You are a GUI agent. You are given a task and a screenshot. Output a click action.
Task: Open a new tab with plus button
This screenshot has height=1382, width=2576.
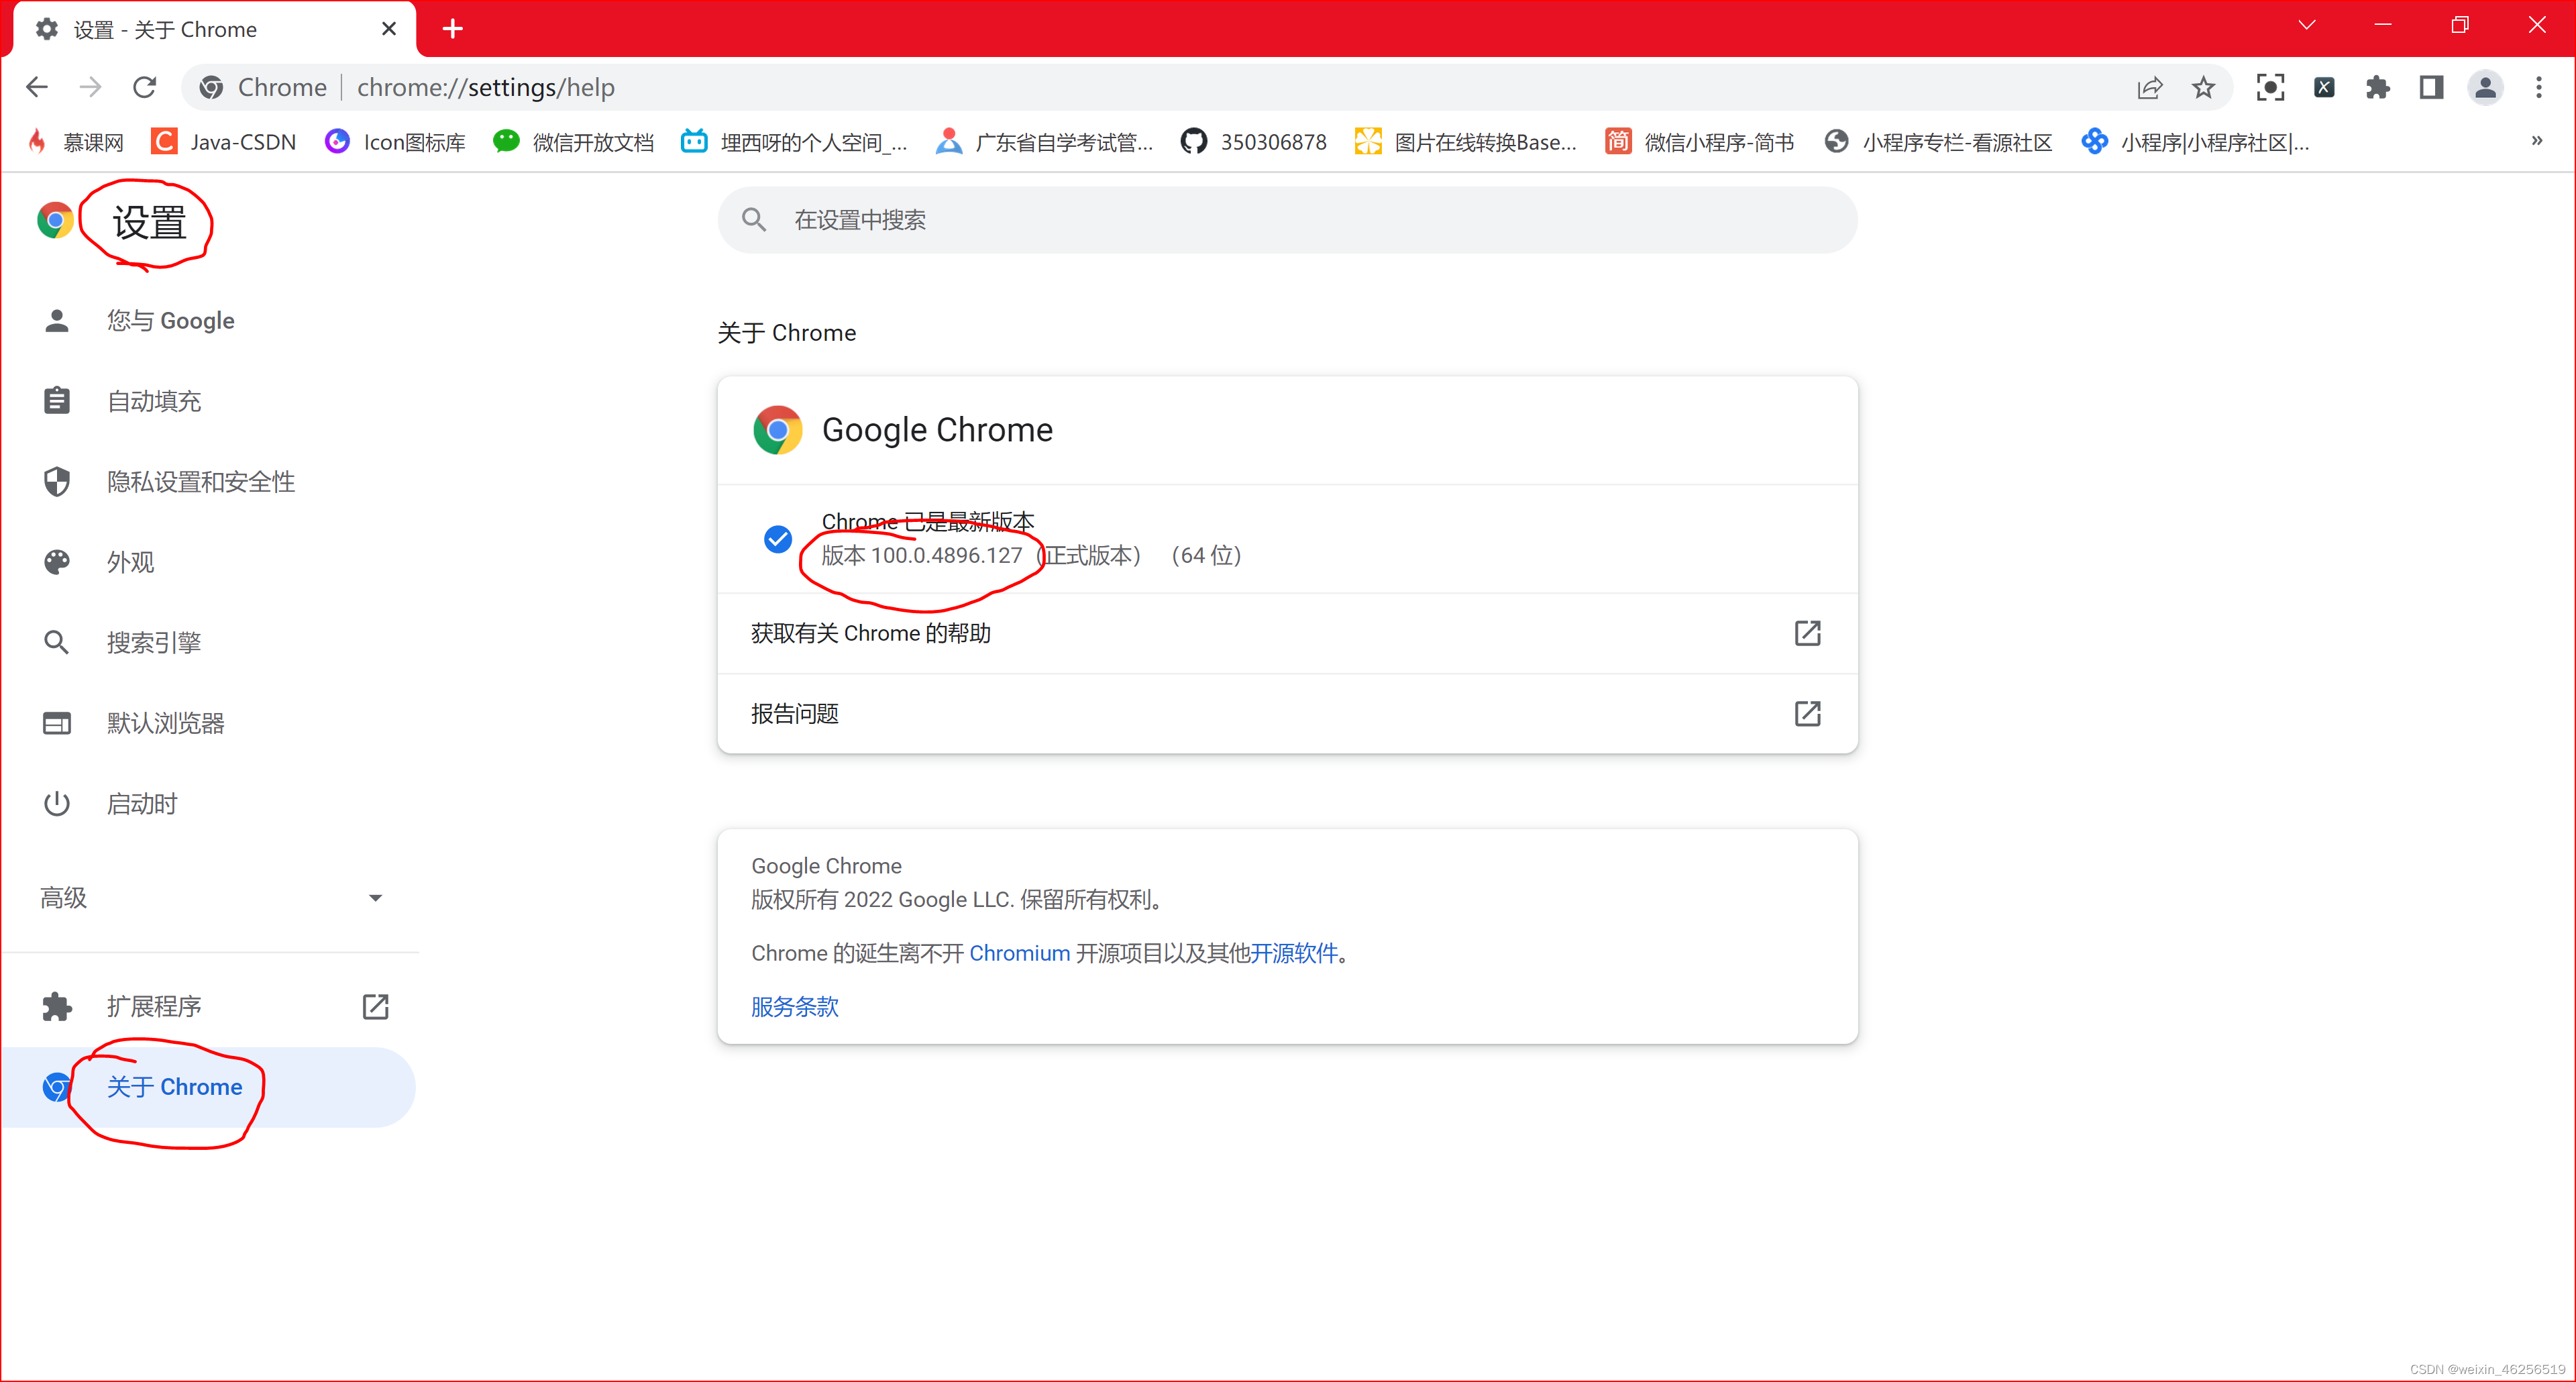pos(452,28)
